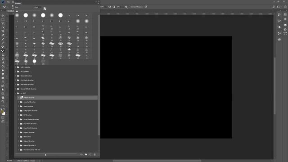Select the Zoom tool in toolbar

(x=3, y=101)
